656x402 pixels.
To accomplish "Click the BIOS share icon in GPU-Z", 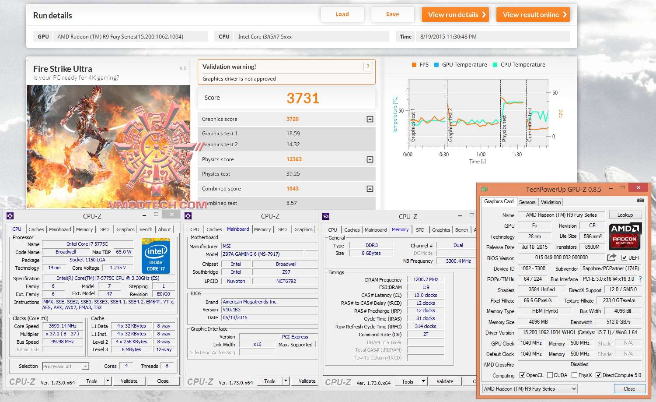I will click(x=611, y=257).
